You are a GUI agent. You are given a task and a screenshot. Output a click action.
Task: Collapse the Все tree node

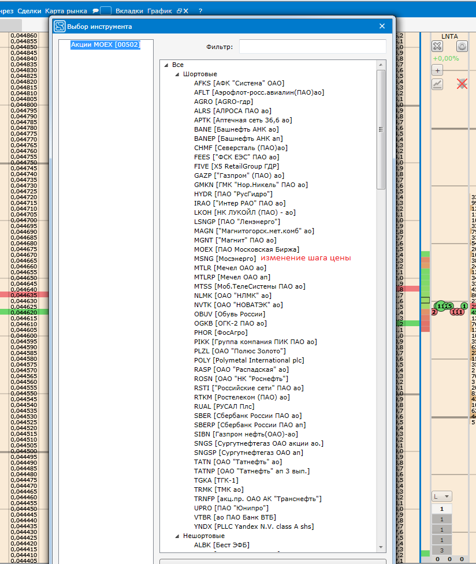tap(166, 65)
